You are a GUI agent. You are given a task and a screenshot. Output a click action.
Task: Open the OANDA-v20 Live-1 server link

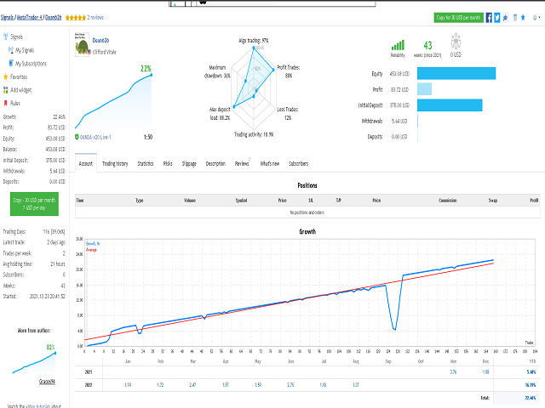point(95,137)
